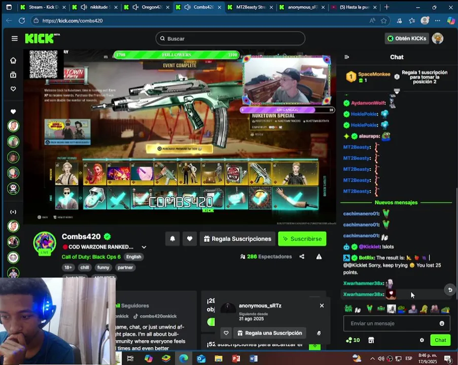Click the 10 channel points counter

tap(353, 340)
